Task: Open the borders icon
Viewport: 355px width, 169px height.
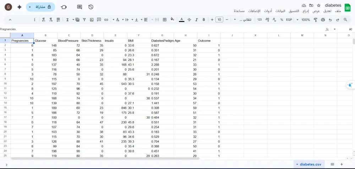Action: (165, 19)
